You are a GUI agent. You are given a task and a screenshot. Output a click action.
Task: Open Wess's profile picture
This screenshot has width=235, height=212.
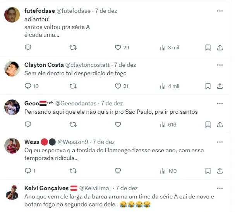click(x=12, y=146)
